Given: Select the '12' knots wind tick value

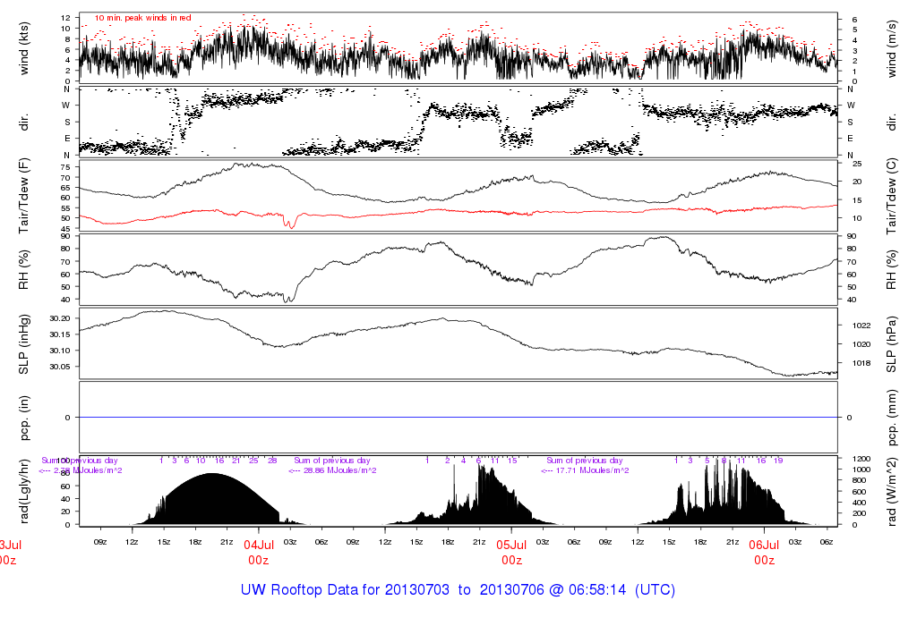Looking at the screenshot, I should [65, 18].
